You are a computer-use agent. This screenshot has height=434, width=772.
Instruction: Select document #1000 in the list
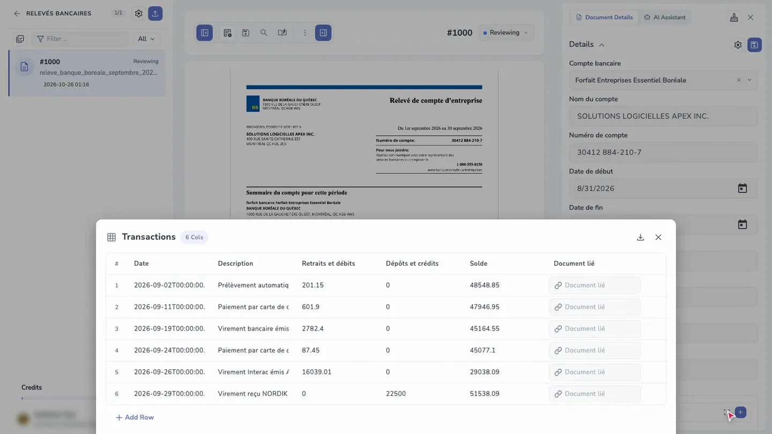87,73
